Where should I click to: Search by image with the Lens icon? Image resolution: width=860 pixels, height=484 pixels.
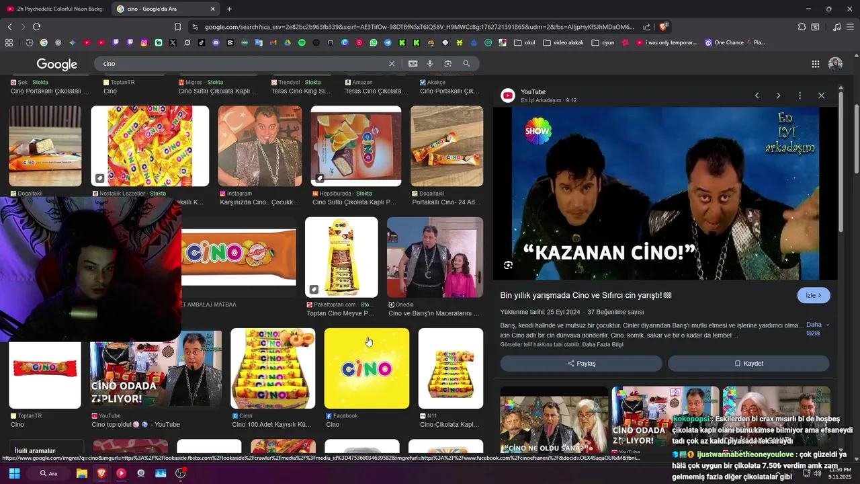tap(447, 63)
